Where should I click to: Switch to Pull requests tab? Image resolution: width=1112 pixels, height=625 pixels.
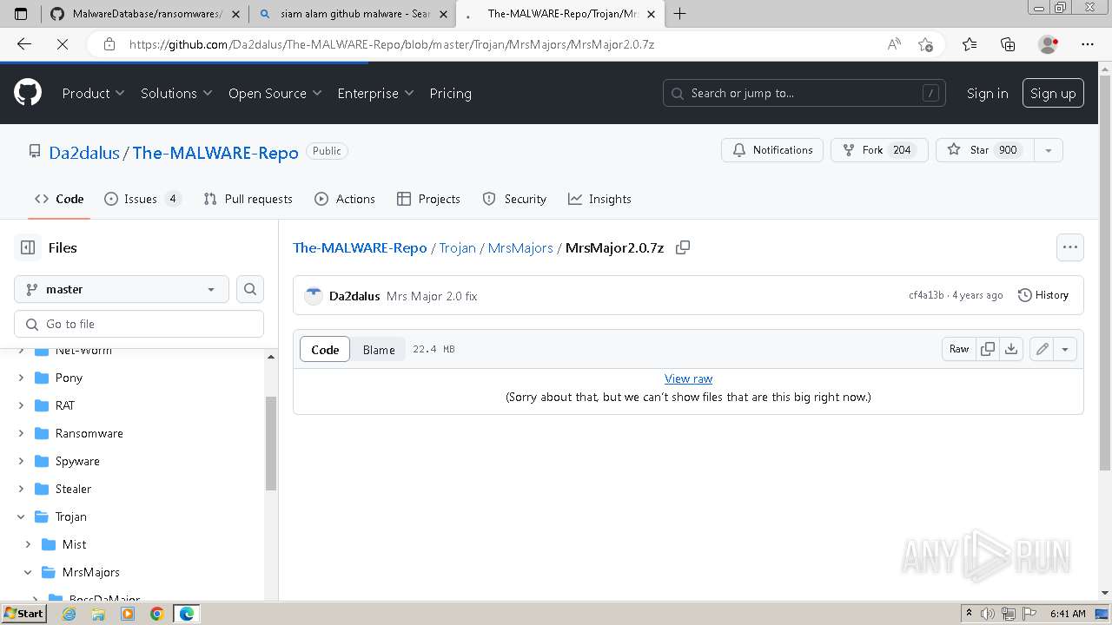tap(248, 199)
